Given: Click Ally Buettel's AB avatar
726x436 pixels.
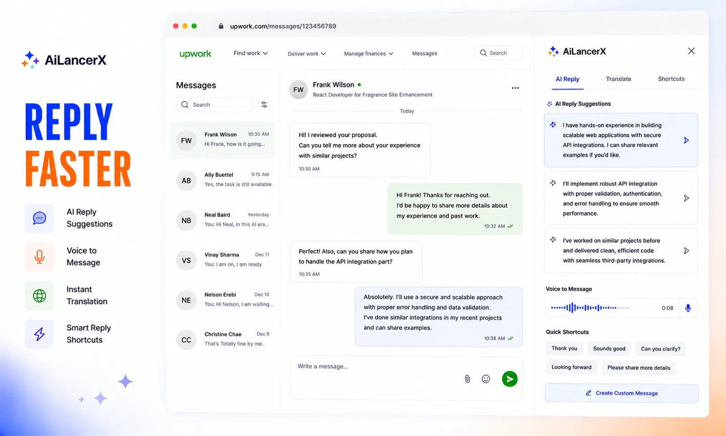Looking at the screenshot, I should pos(186,180).
